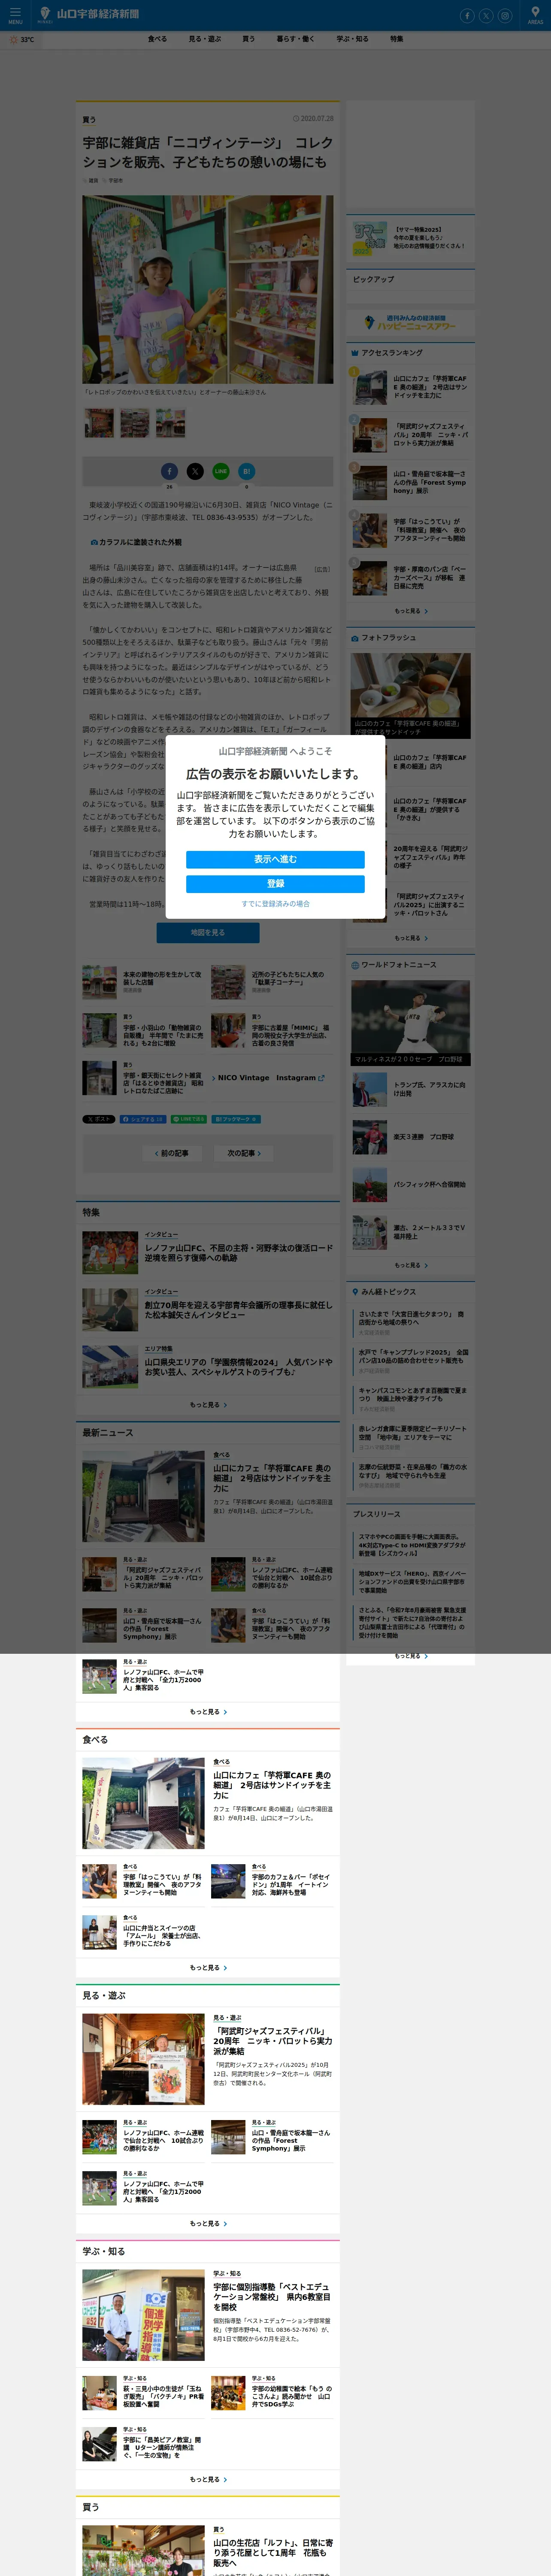Click the 登録 button in the dialog

point(275,884)
